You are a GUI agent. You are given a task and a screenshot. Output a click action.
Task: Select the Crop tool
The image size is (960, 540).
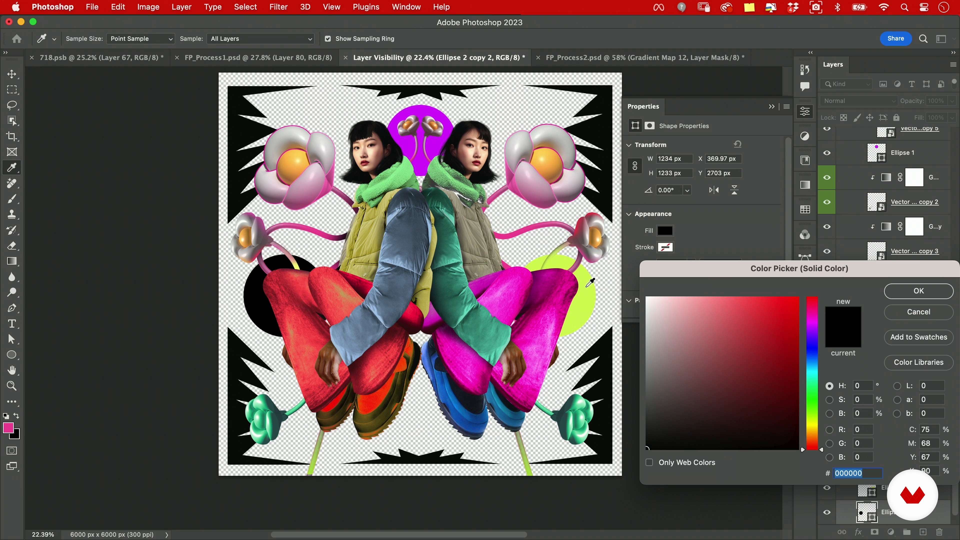12,136
